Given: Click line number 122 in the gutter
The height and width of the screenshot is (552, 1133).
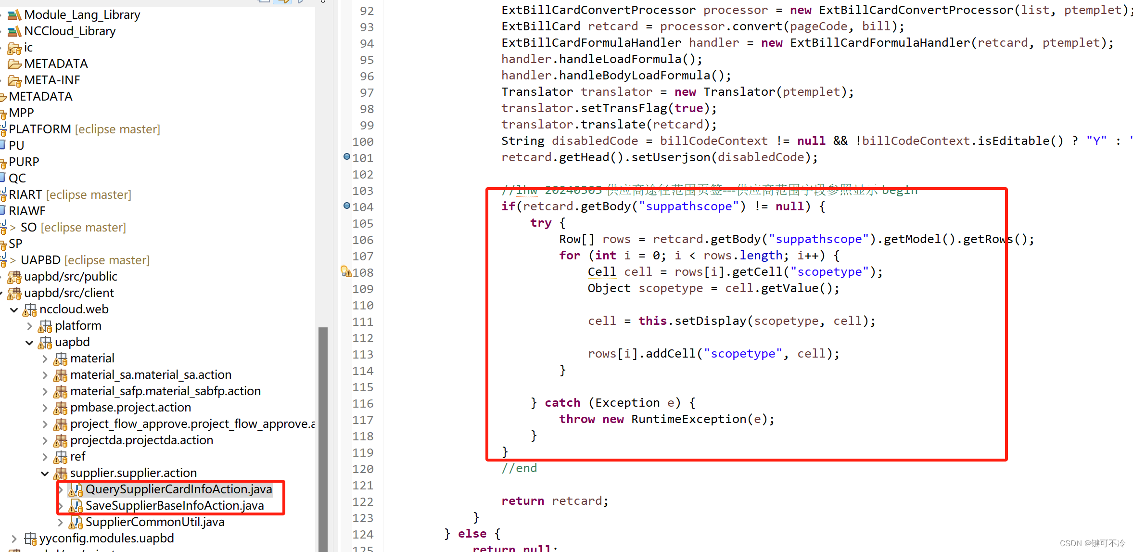Looking at the screenshot, I should click(x=363, y=501).
